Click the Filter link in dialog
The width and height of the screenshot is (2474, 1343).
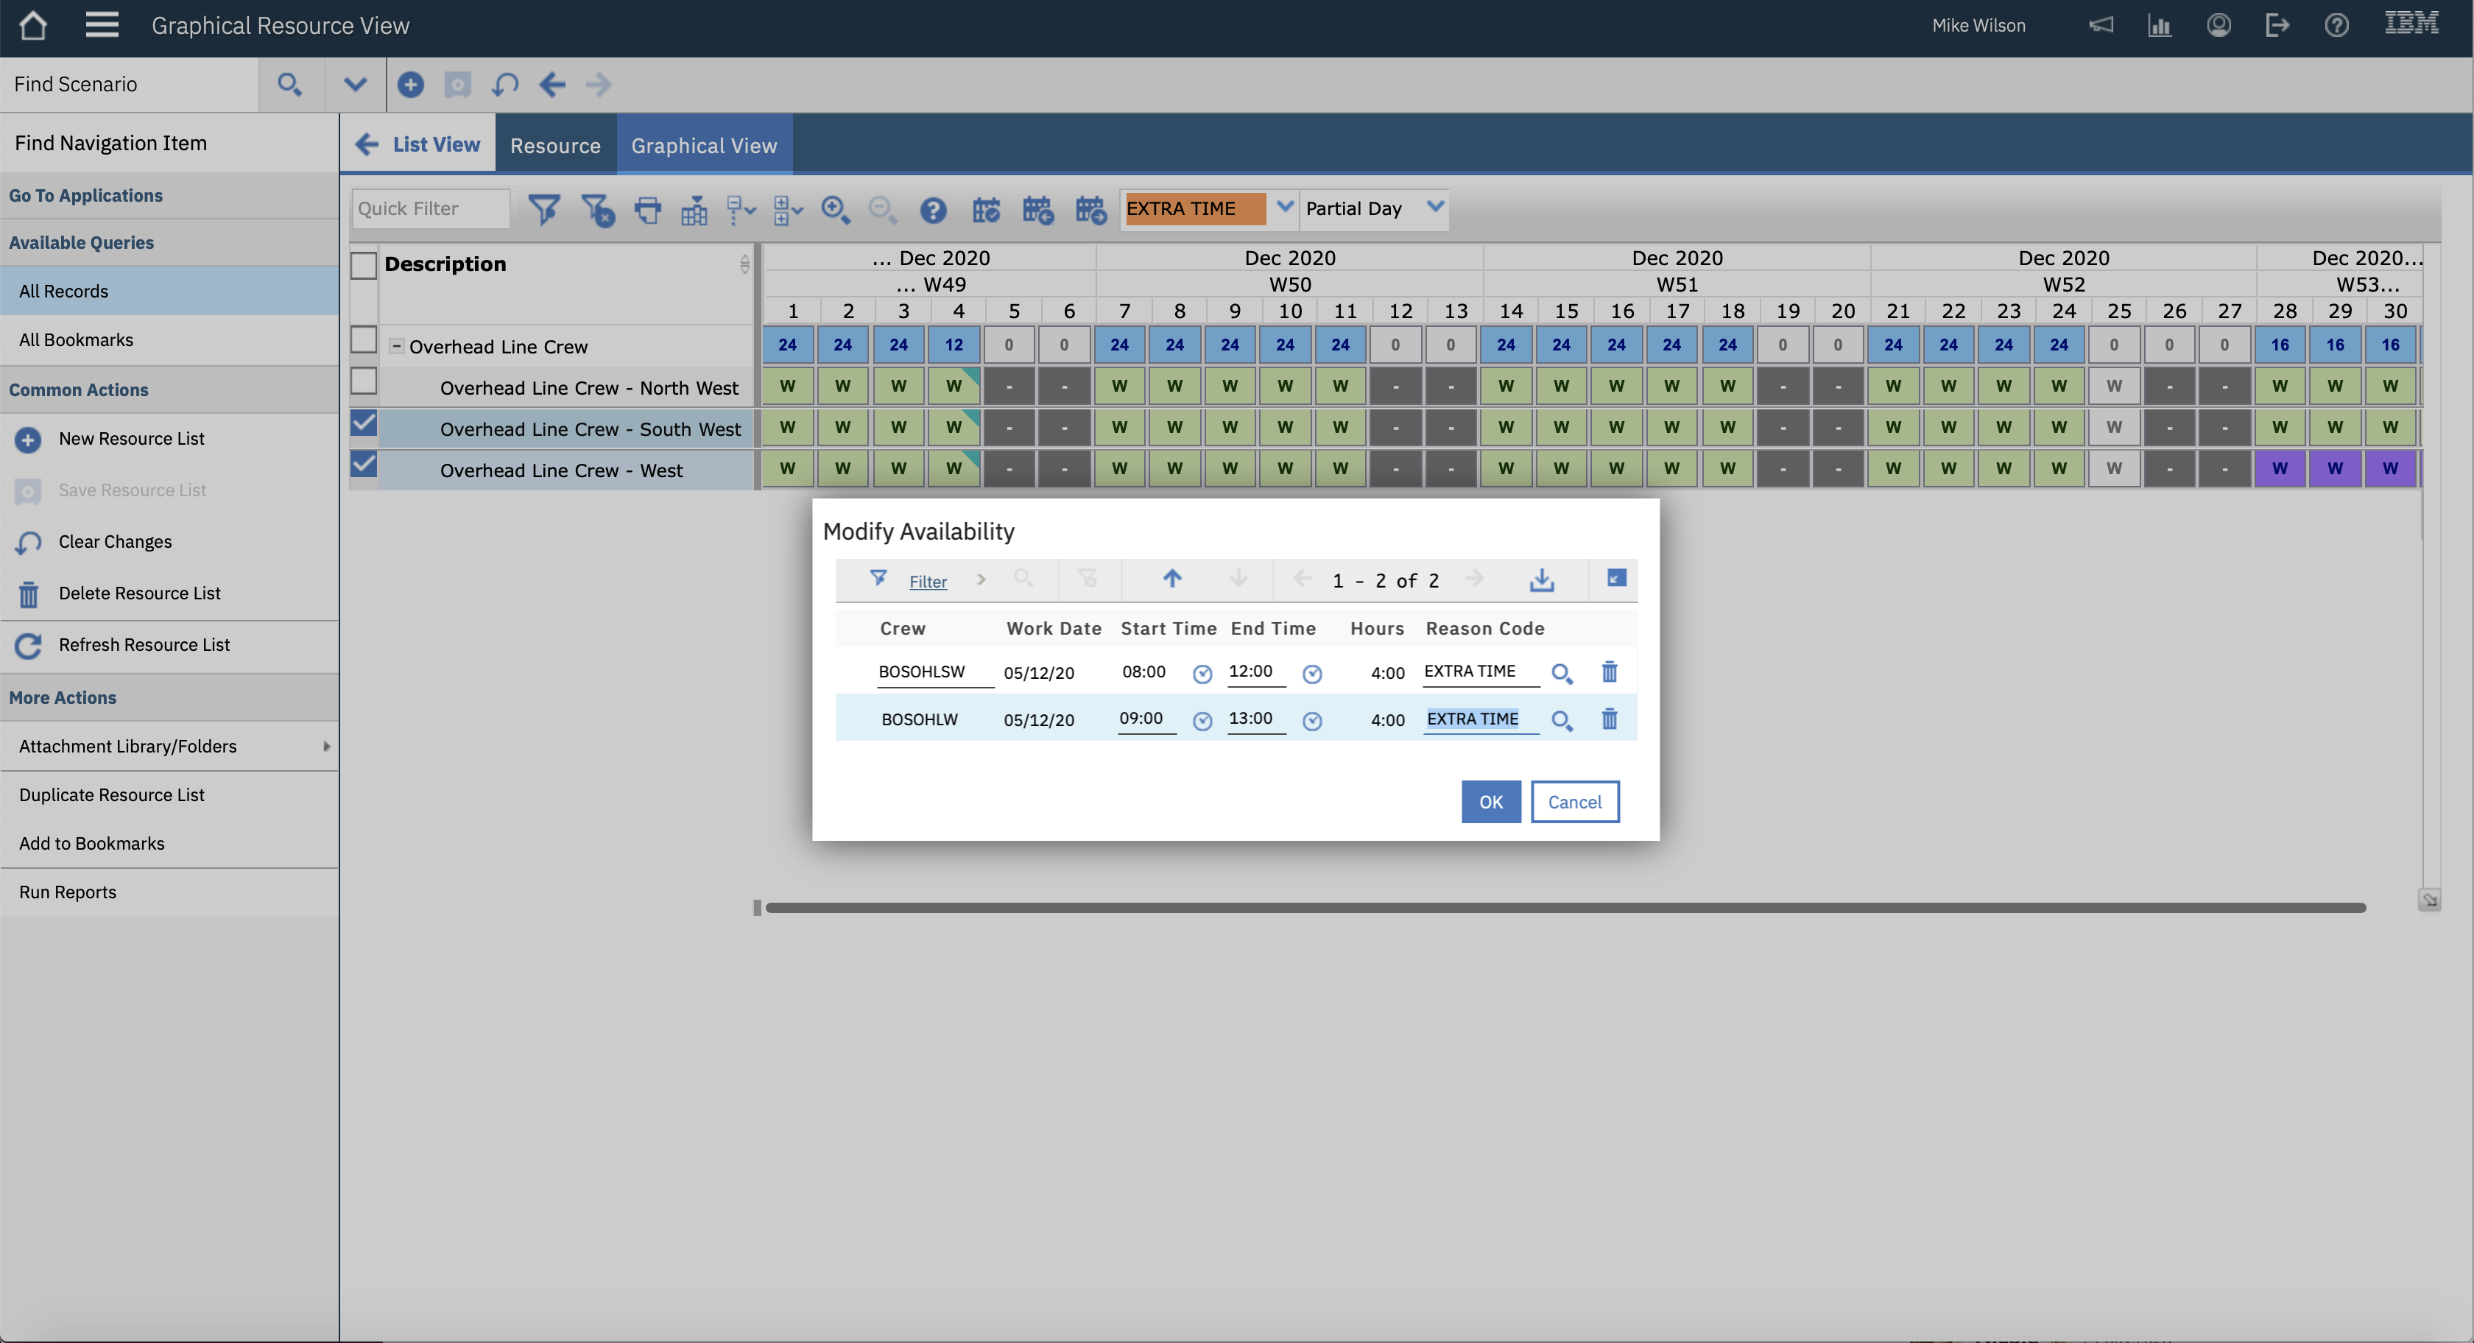[927, 581]
